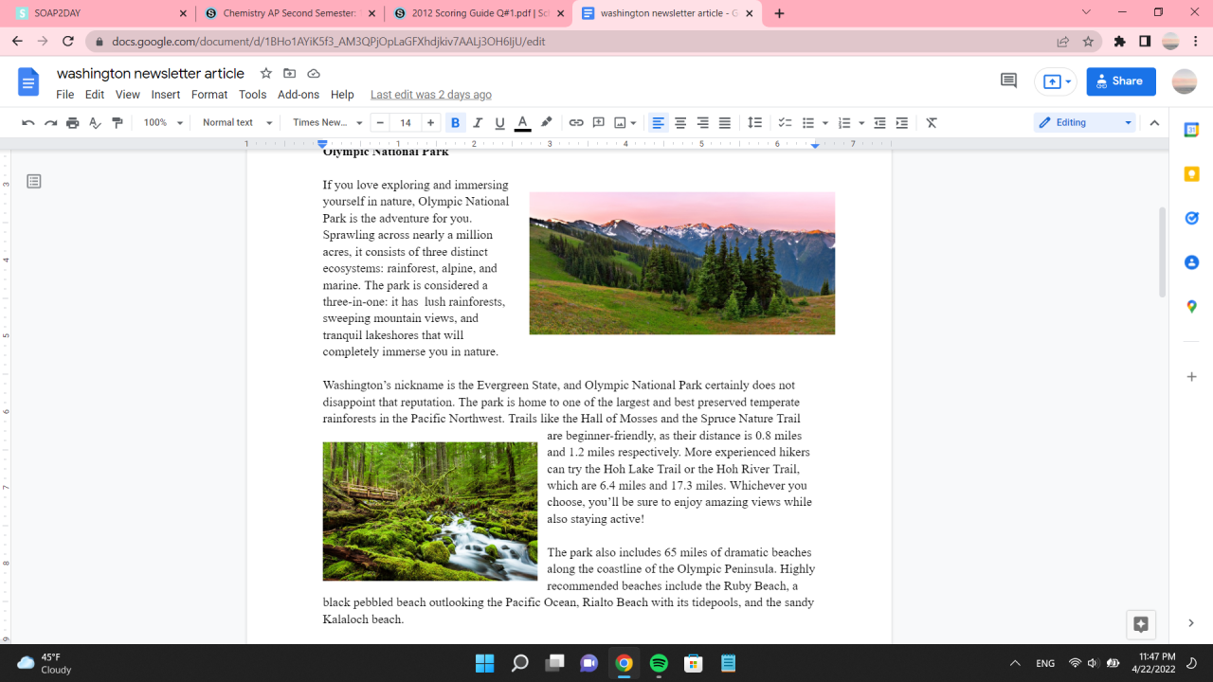This screenshot has height=682, width=1213.
Task: Toggle Bold formatting
Action: coord(455,123)
